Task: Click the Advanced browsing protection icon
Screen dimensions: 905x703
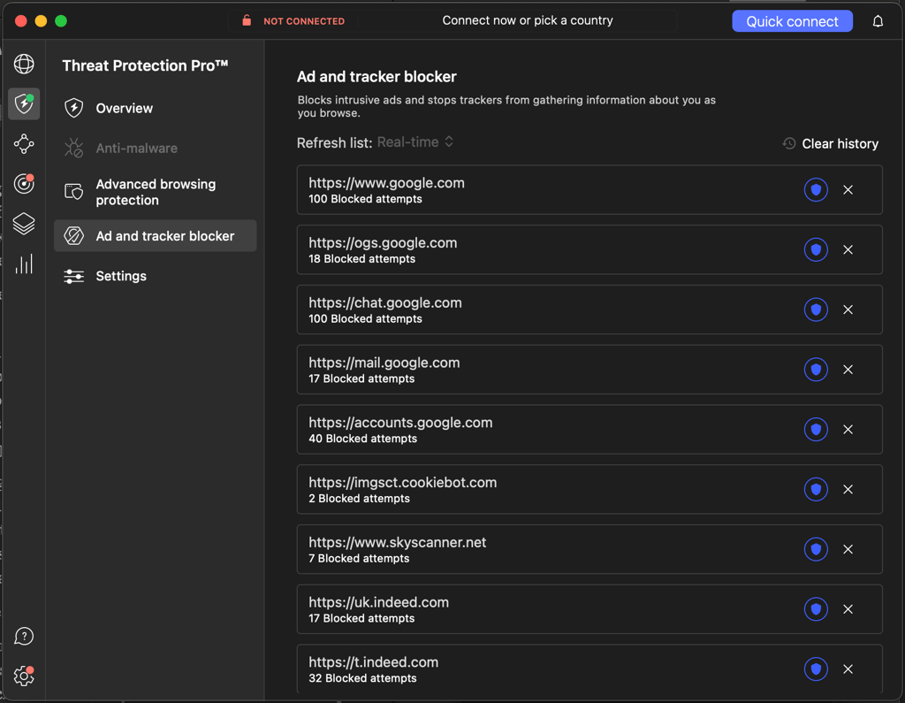Action: (74, 192)
